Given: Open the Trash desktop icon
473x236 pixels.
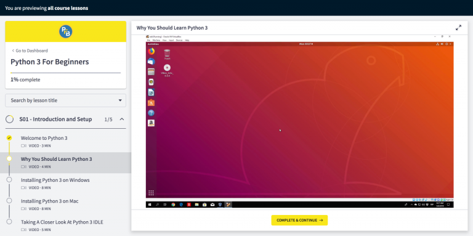Looking at the screenshot, I should pos(167,54).
